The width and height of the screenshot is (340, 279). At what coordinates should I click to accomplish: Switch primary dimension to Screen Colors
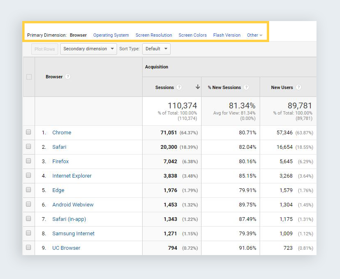click(x=192, y=35)
